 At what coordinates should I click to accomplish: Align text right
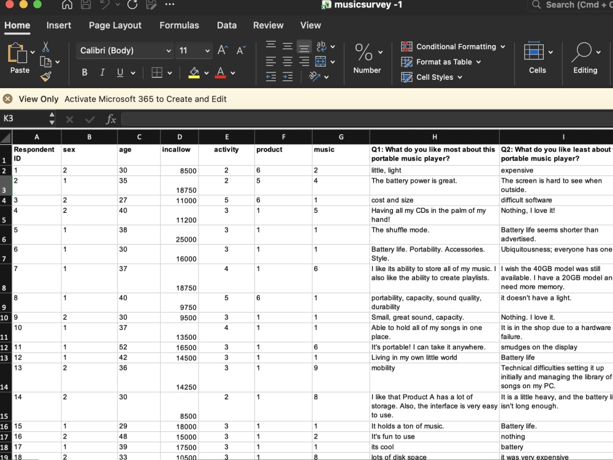304,61
